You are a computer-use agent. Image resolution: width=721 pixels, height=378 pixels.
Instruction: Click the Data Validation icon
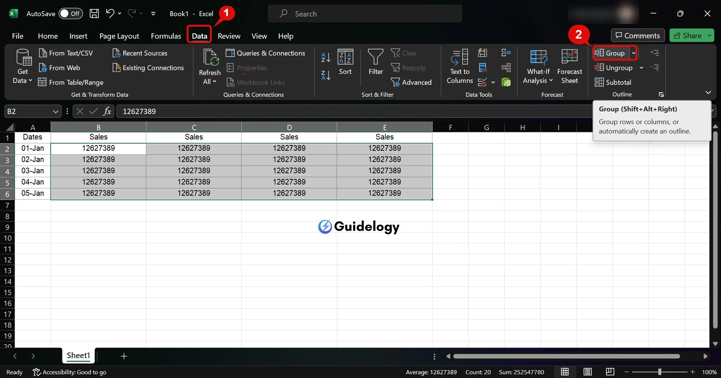(x=483, y=82)
